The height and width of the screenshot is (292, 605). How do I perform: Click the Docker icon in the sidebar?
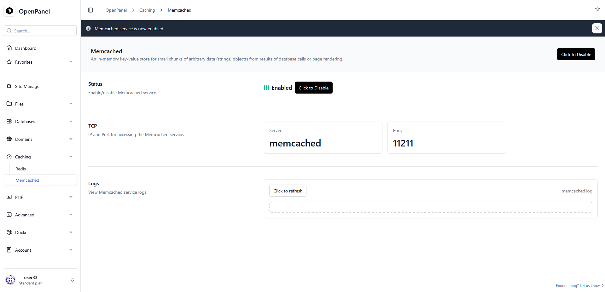(9, 232)
